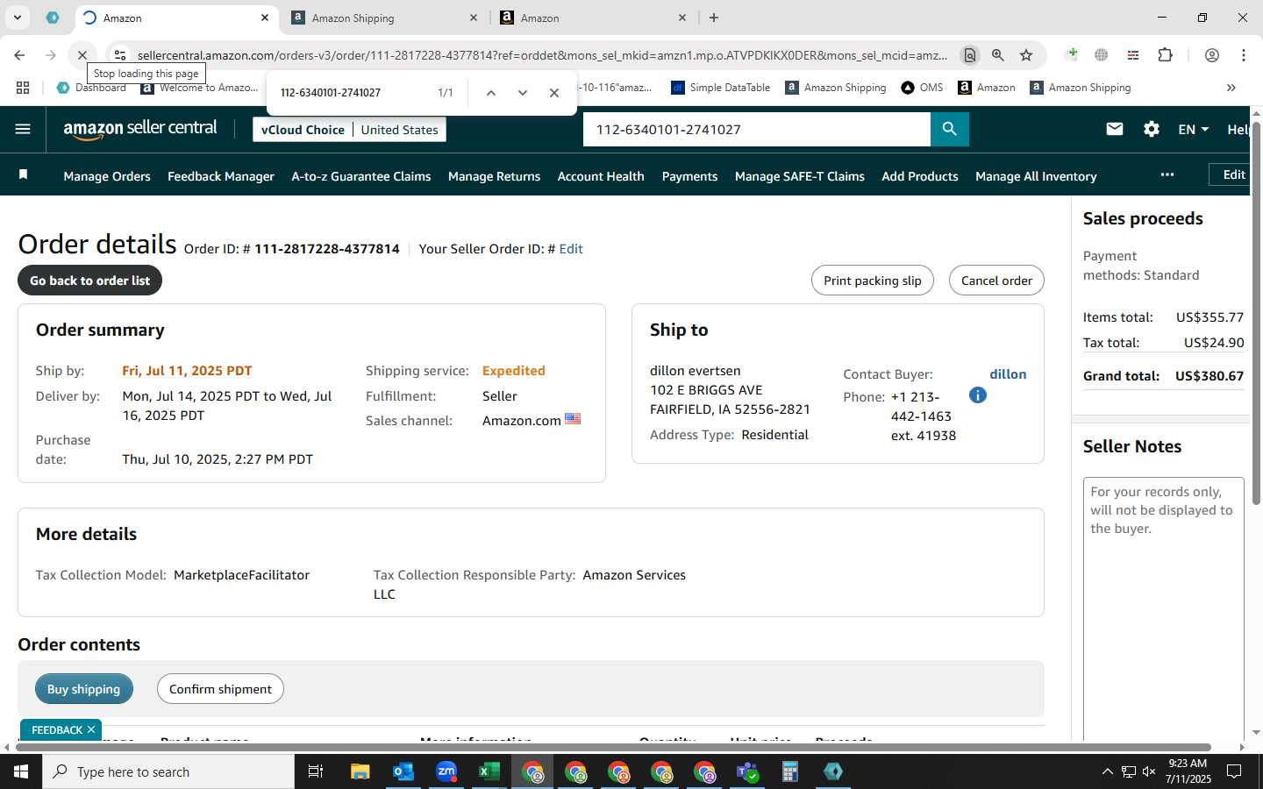Screen dimensions: 1263x789
Task: Open Manage Returns menu item
Action: pyautogui.click(x=494, y=176)
